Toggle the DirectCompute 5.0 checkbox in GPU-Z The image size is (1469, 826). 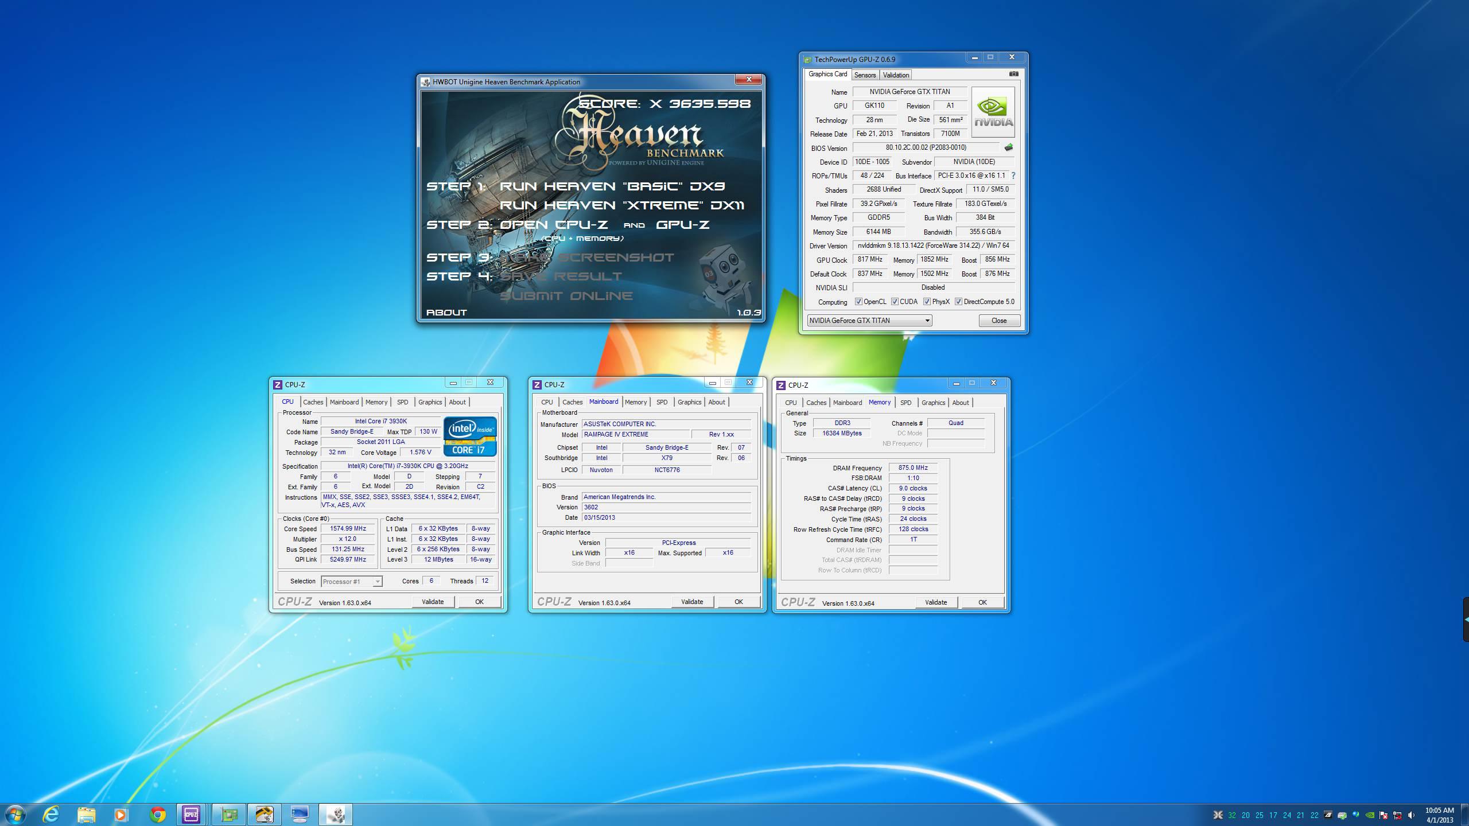coord(958,302)
